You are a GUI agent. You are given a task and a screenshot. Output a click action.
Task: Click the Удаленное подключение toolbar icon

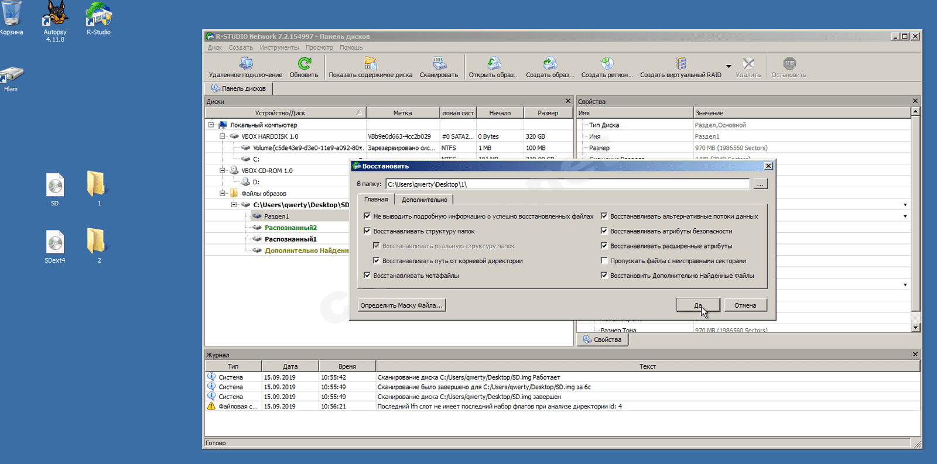point(245,64)
